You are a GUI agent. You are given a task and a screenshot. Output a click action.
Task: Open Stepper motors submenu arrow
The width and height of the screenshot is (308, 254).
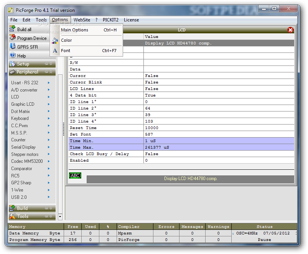pos(49,154)
